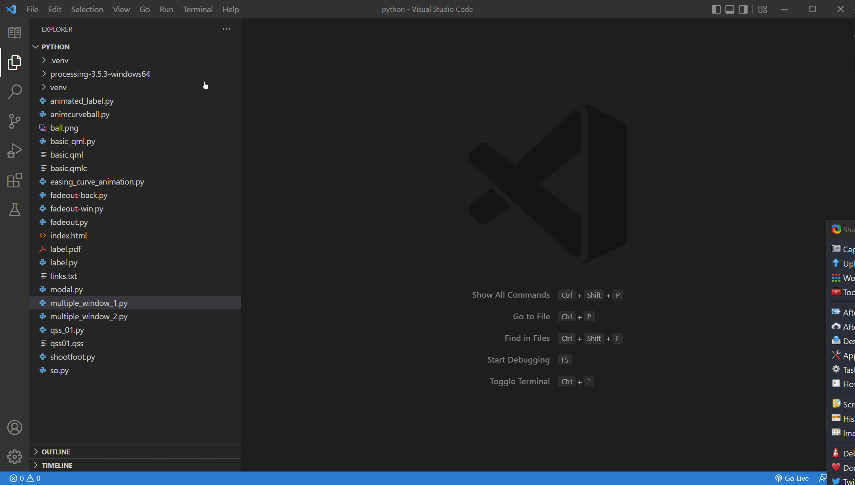Click the Accounts icon in sidebar

tap(14, 427)
